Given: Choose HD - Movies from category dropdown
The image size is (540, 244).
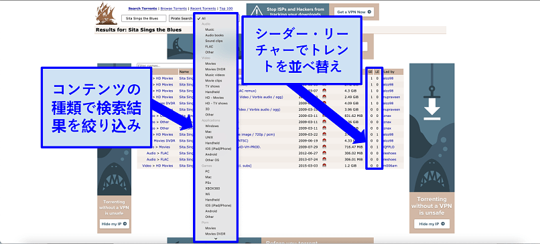Looking at the screenshot, I should tap(215, 98).
